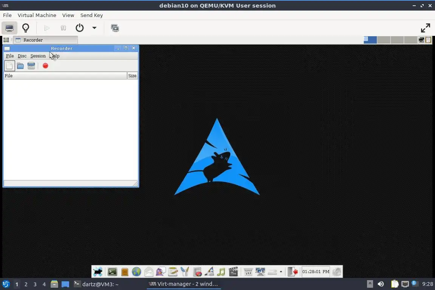Click the shredder clear icon in Recorder toolbar
Viewport: 435px width, 290px height.
[x=31, y=66]
